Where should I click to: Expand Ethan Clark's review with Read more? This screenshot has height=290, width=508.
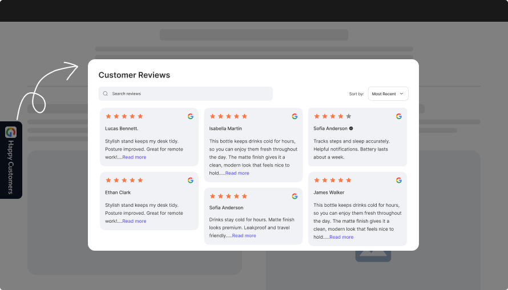[134, 221]
